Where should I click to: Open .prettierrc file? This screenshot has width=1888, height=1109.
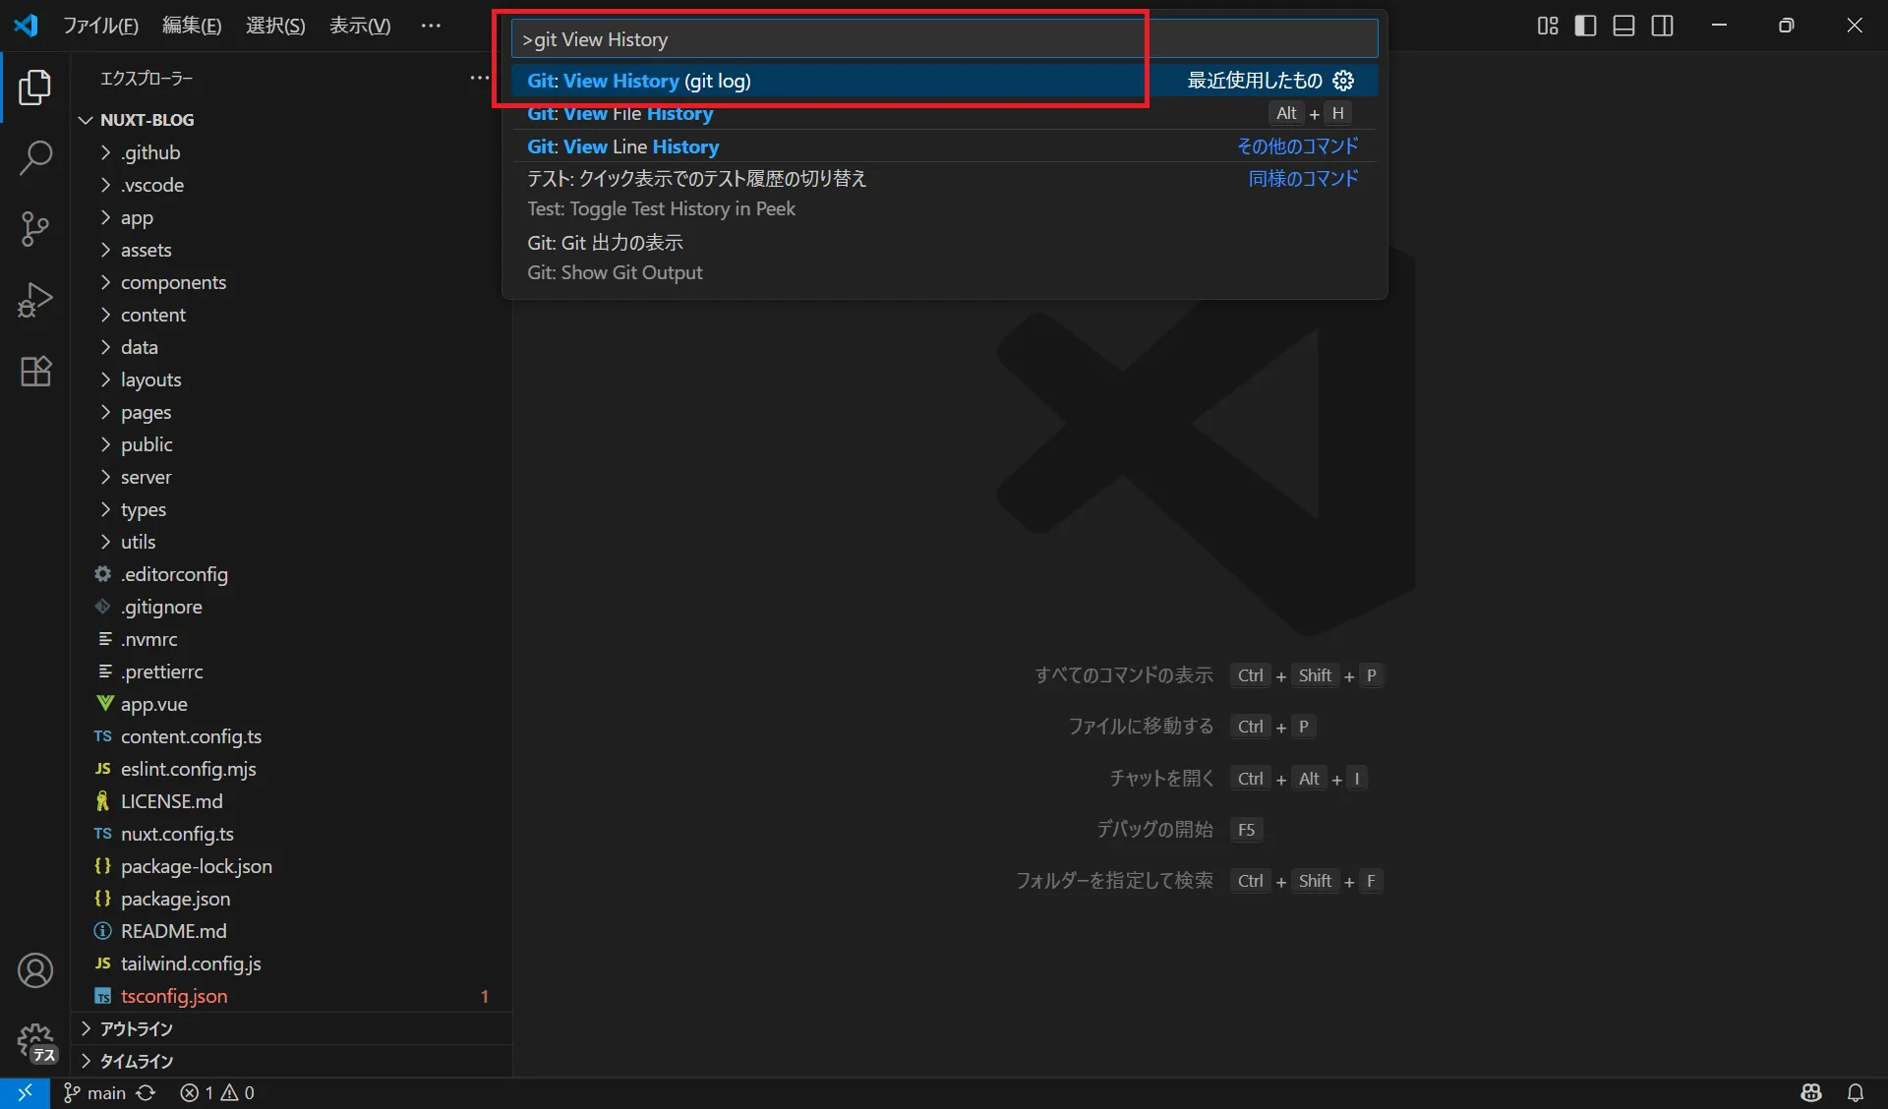(291, 671)
